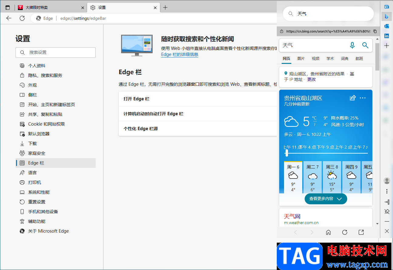The height and width of the screenshot is (270, 393).
Task: Open the tab actions menu icon
Action: (x=8, y=8)
